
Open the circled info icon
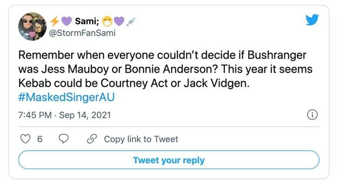click(312, 115)
